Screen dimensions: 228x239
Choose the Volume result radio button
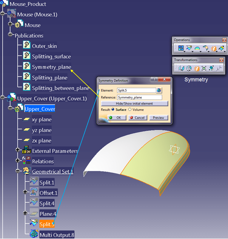130,110
